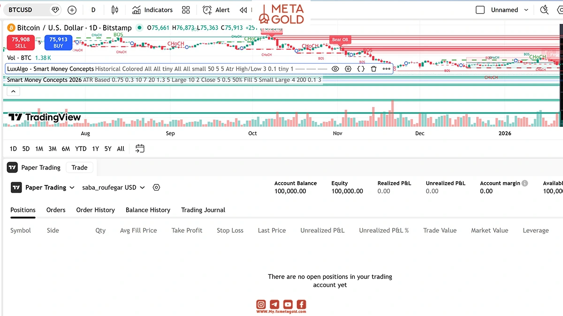
Task: Sort positions by the Leverage column
Action: click(x=536, y=230)
